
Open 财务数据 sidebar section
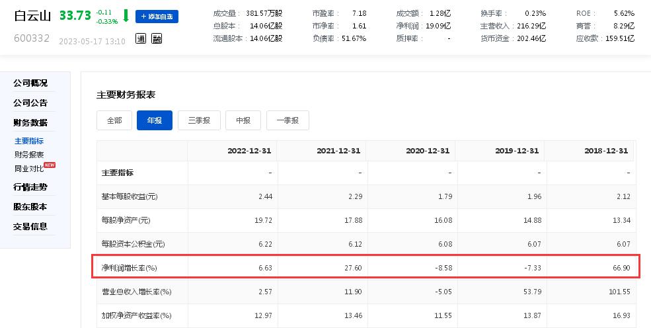(30, 123)
